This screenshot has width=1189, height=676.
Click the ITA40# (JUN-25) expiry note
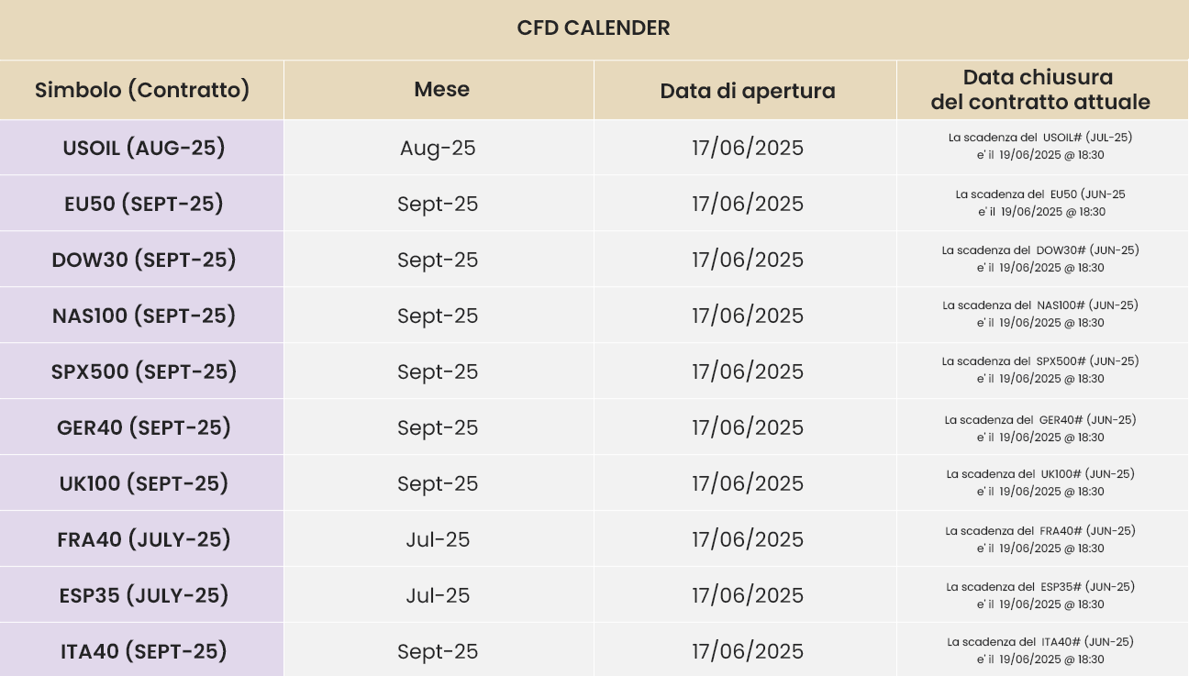[x=1040, y=650]
